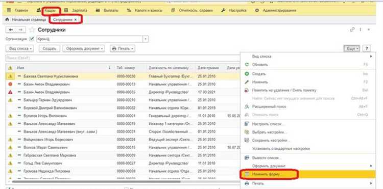
Task: Click the Должность по штатному column header
Action: point(171,68)
